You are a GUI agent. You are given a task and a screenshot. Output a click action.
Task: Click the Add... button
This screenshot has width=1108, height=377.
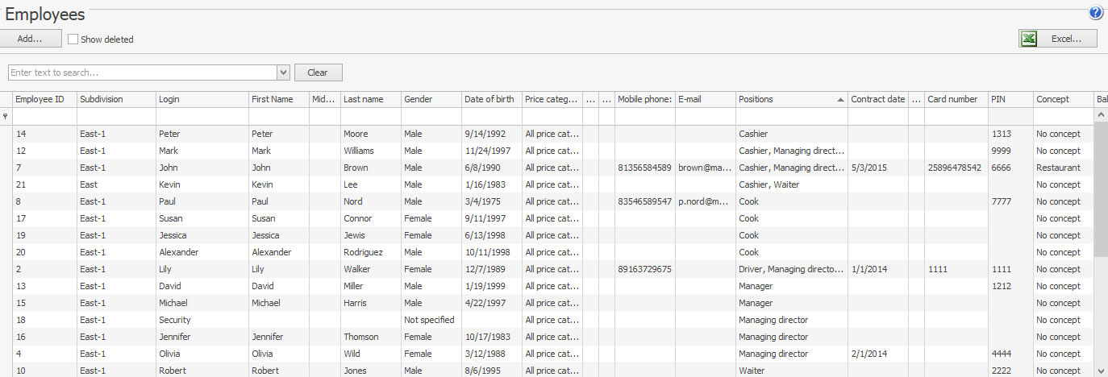coord(31,39)
